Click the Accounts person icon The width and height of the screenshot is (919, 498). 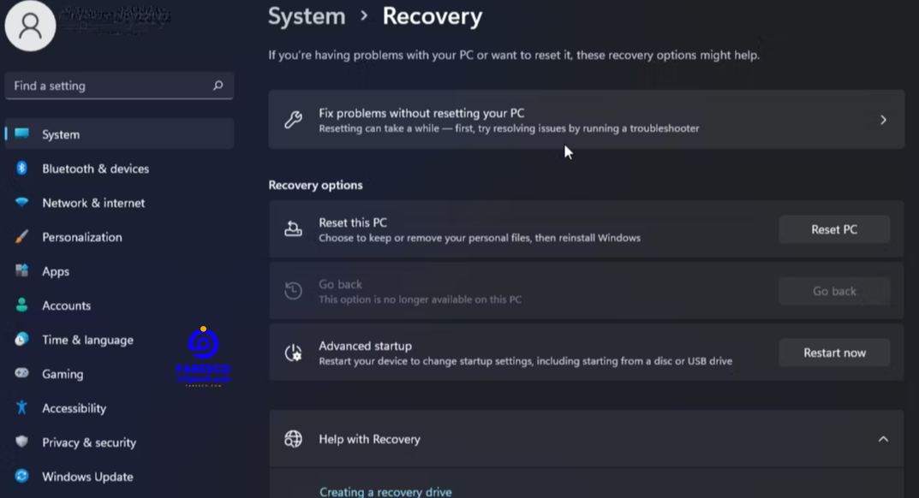click(21, 305)
